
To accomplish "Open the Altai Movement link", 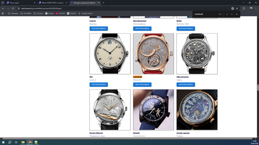I will [x=140, y=21].
